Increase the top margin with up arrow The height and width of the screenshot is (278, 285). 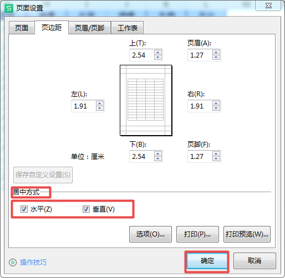coord(157,53)
